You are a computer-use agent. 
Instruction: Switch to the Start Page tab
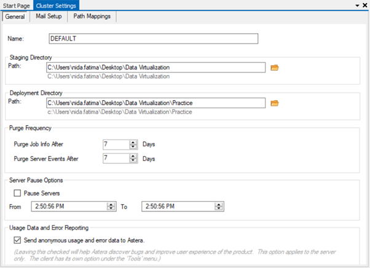click(15, 5)
